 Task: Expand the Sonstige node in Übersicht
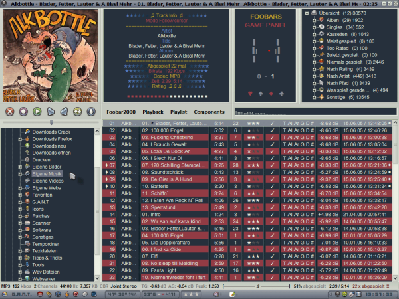pos(314,97)
